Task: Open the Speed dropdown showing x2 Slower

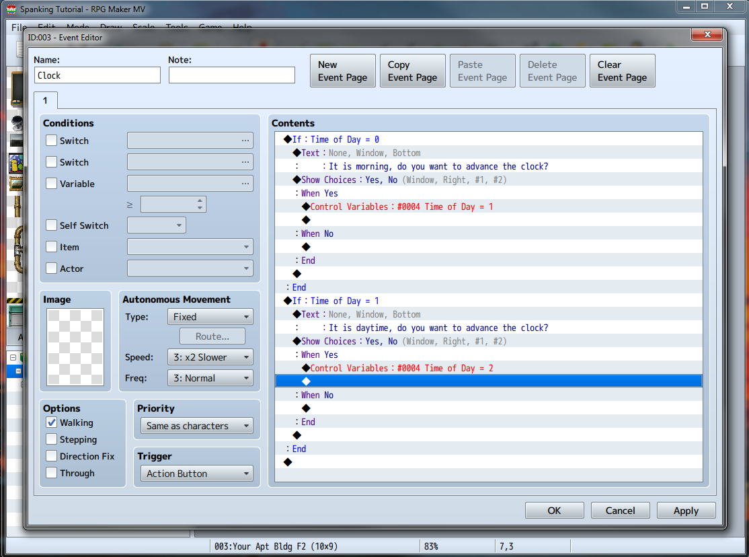Action: click(210, 357)
